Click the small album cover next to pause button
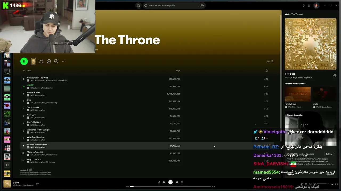341x191 pixels. pos(33,61)
